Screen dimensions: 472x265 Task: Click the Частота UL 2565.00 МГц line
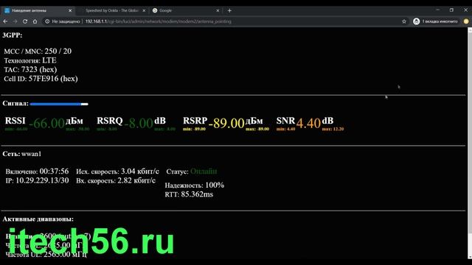tap(46, 255)
